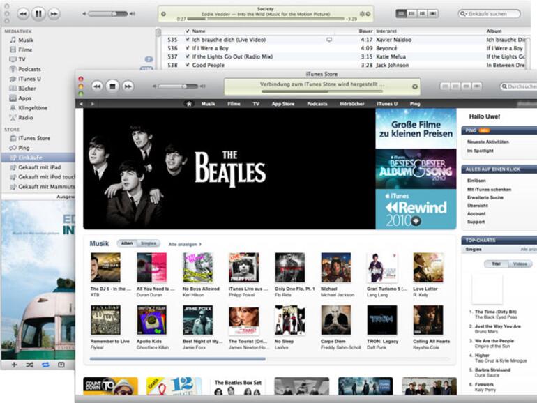The image size is (537, 403).
Task: Uncheck the song If I Were a Boy
Action: (188, 48)
